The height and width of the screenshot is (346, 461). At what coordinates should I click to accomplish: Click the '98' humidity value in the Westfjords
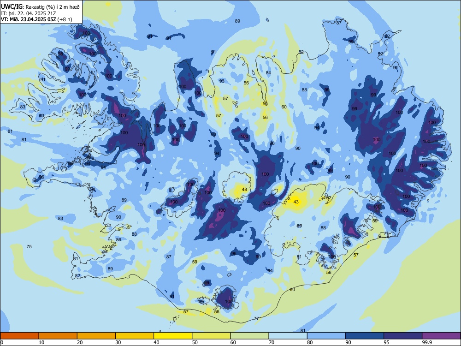point(60,54)
